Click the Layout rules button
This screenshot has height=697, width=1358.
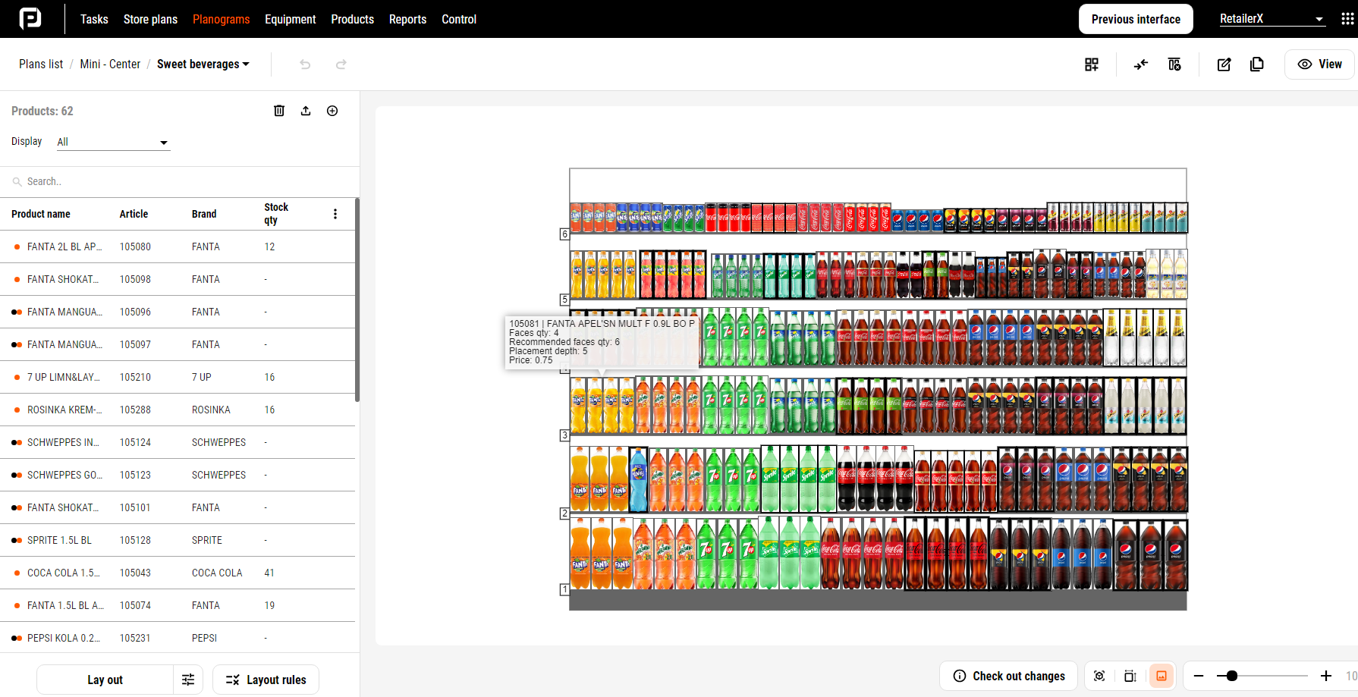click(266, 680)
